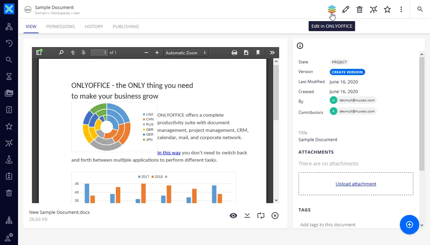Download the PDF from viewer toolbar
The width and height of the screenshot is (430, 245).
(x=246, y=53)
